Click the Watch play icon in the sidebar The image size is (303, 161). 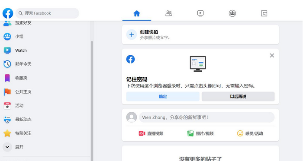pyautogui.click(x=7, y=50)
